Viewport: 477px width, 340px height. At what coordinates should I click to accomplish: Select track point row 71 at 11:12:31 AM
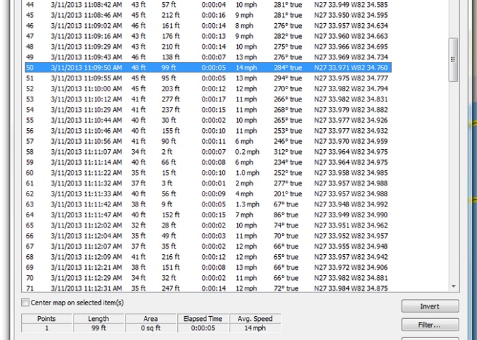tap(204, 288)
